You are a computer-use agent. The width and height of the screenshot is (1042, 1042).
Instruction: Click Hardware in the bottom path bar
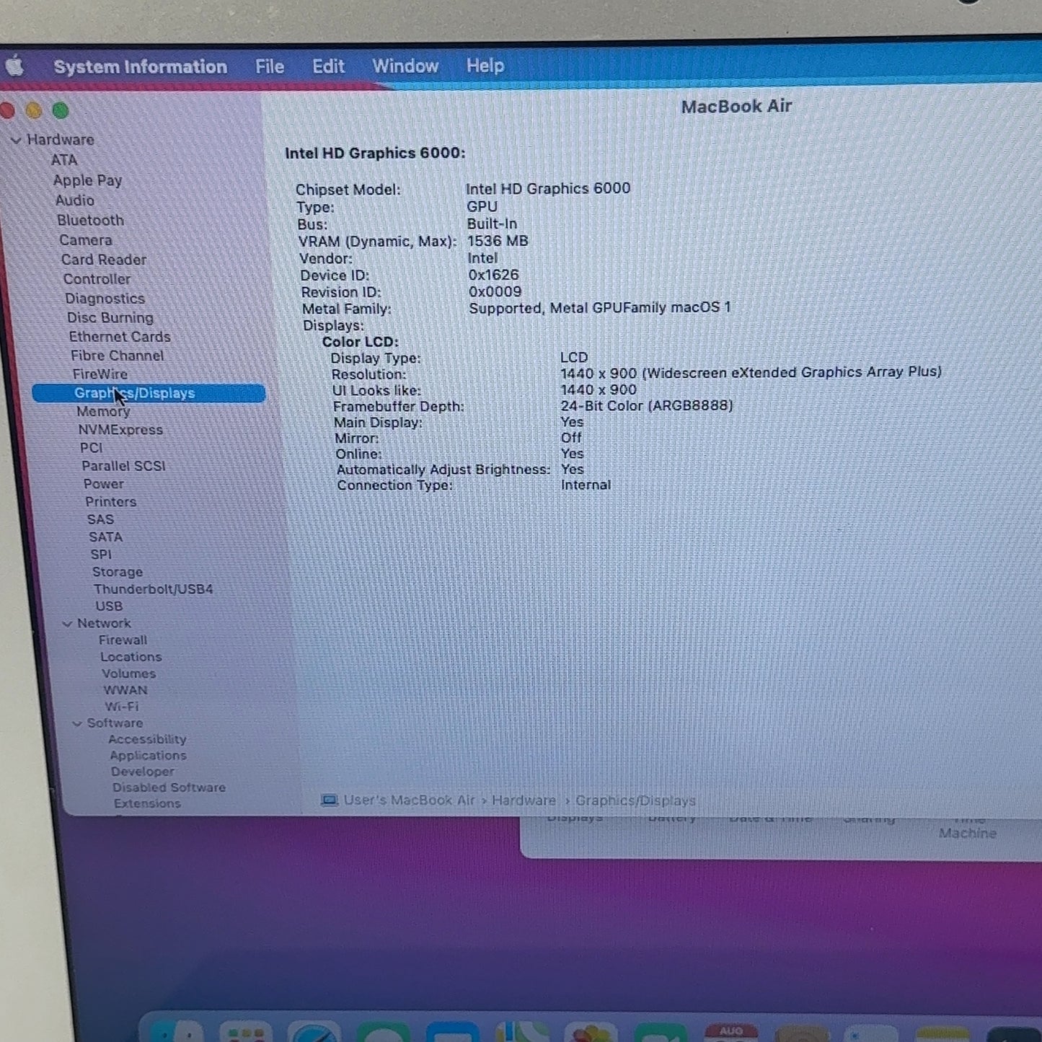524,800
